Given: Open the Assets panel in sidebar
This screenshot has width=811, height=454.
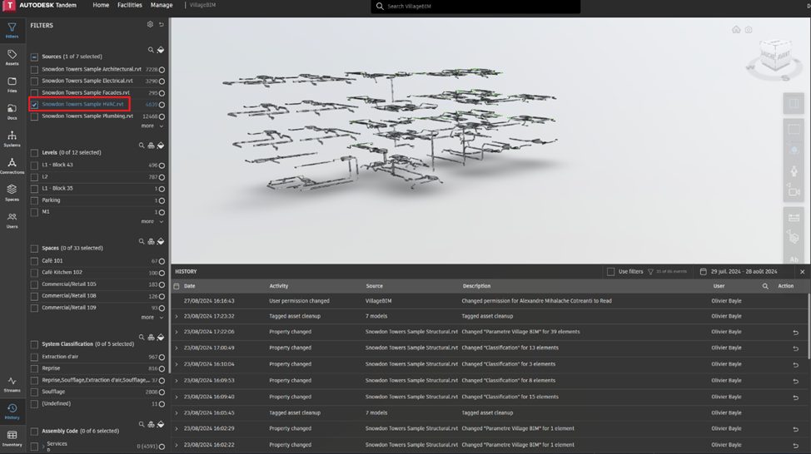Looking at the screenshot, I should point(12,57).
